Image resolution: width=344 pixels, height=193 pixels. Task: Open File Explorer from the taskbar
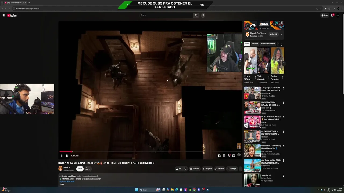coord(172,190)
